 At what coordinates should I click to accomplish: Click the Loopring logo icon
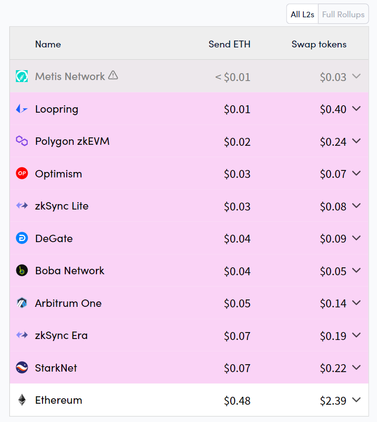22,109
